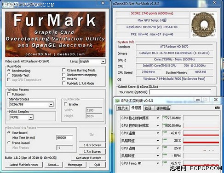Image resolution: width=224 pixels, height=173 pixels.
Task: Switch to the 显示卡 tab
Action: coord(122,108)
